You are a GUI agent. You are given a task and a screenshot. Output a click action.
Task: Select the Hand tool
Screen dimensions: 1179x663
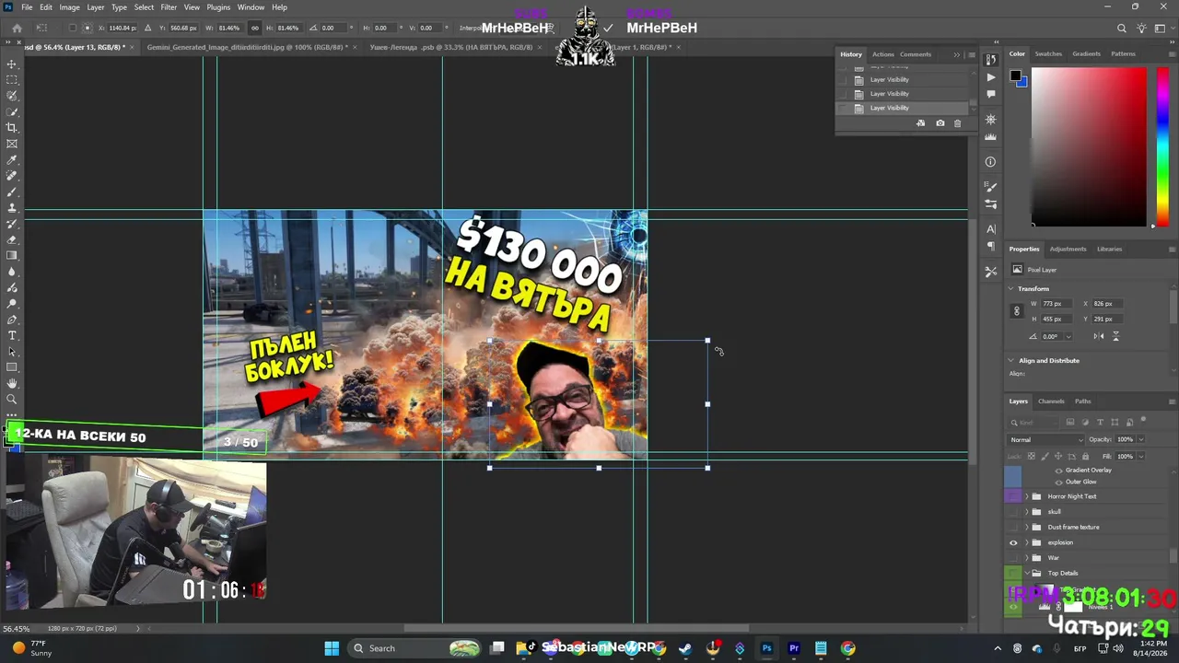[x=12, y=383]
